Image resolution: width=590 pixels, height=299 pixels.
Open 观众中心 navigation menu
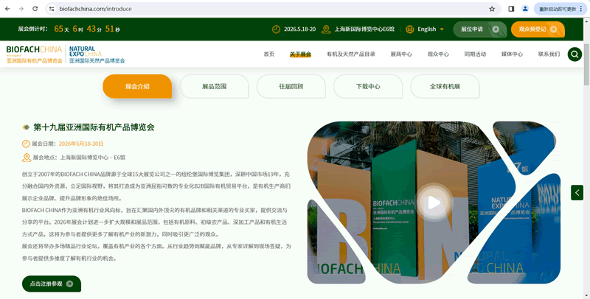pyautogui.click(x=438, y=54)
